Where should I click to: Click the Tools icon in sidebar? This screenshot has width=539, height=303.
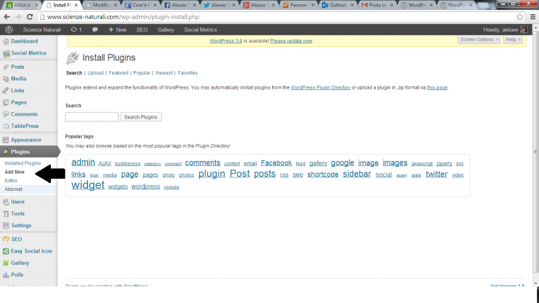pos(6,214)
